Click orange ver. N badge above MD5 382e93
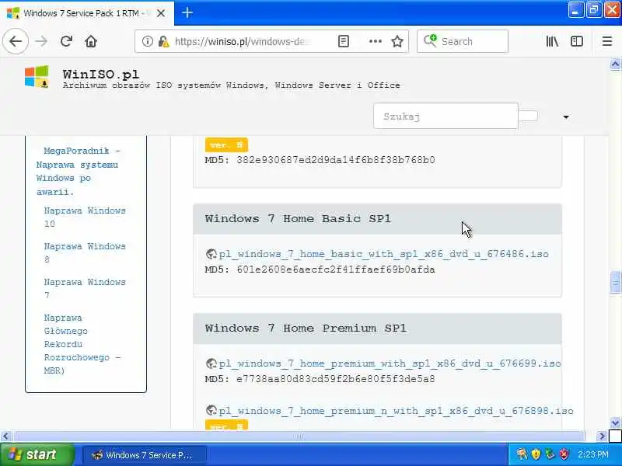This screenshot has width=622, height=466. pos(226,144)
